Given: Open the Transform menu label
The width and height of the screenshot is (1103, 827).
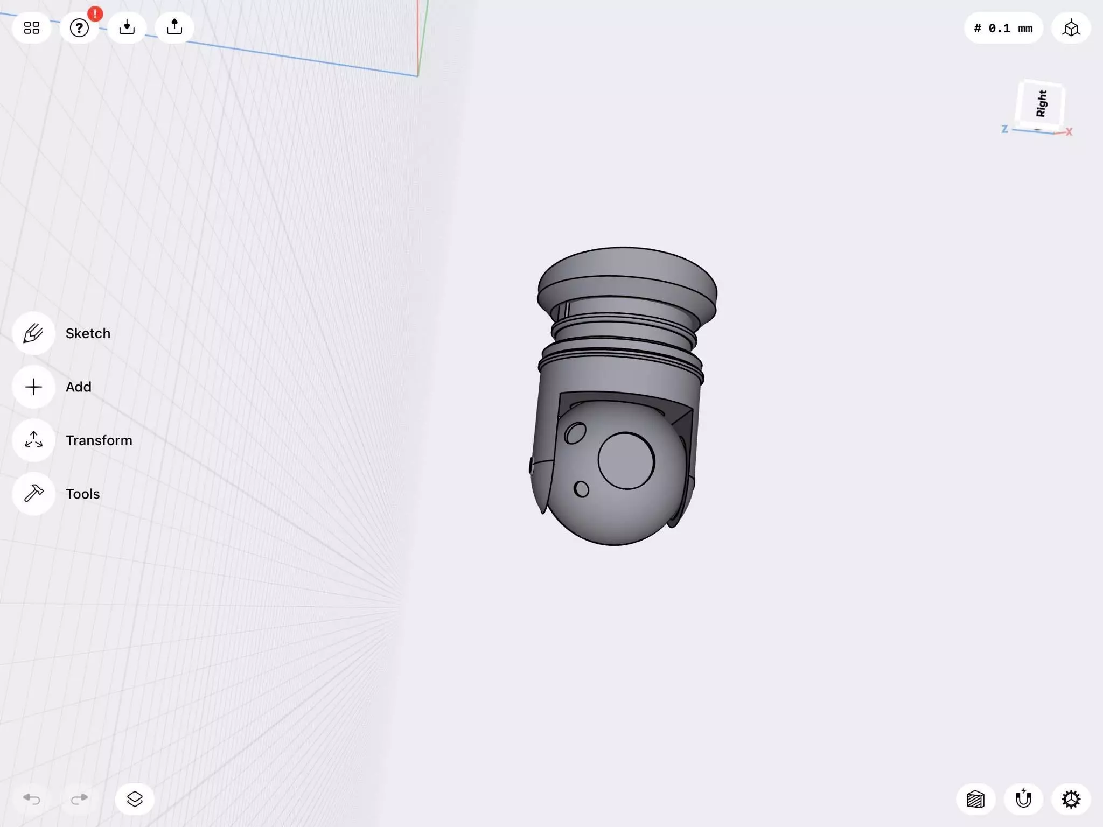Looking at the screenshot, I should pos(99,440).
